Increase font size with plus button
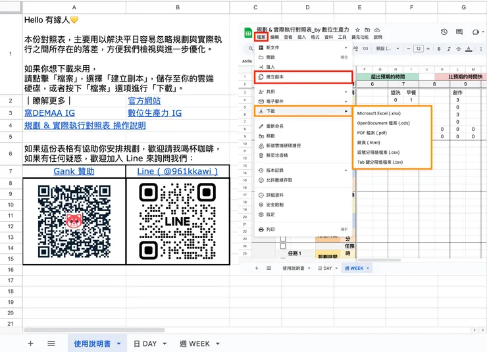 coord(428,49)
